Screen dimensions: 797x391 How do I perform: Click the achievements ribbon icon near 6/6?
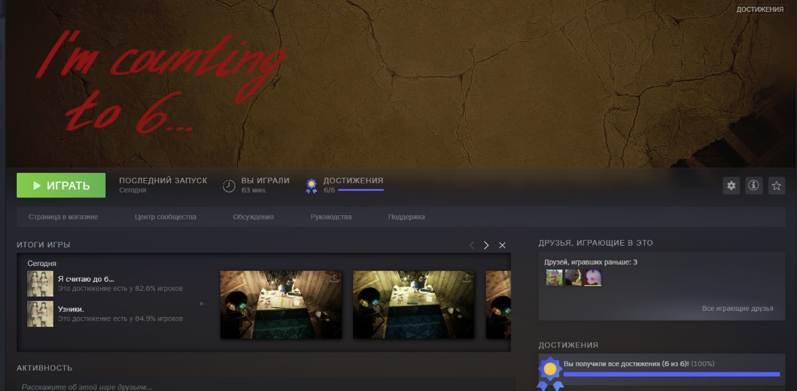click(311, 186)
